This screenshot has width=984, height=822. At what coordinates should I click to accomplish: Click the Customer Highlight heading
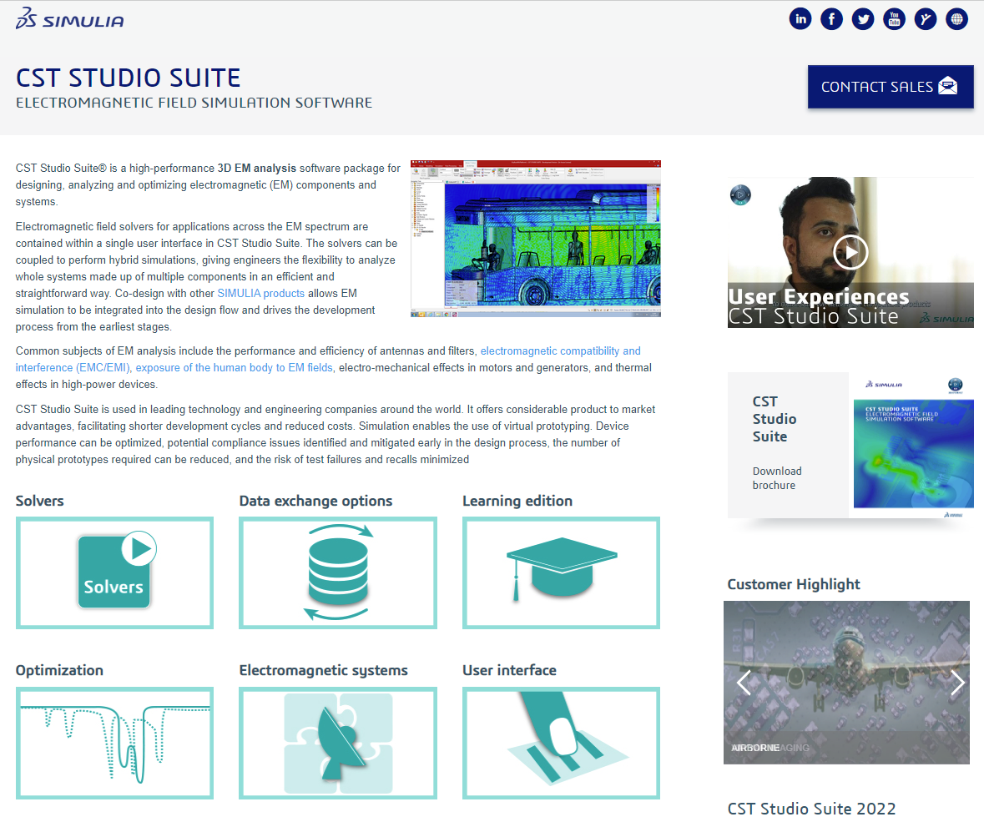(793, 584)
